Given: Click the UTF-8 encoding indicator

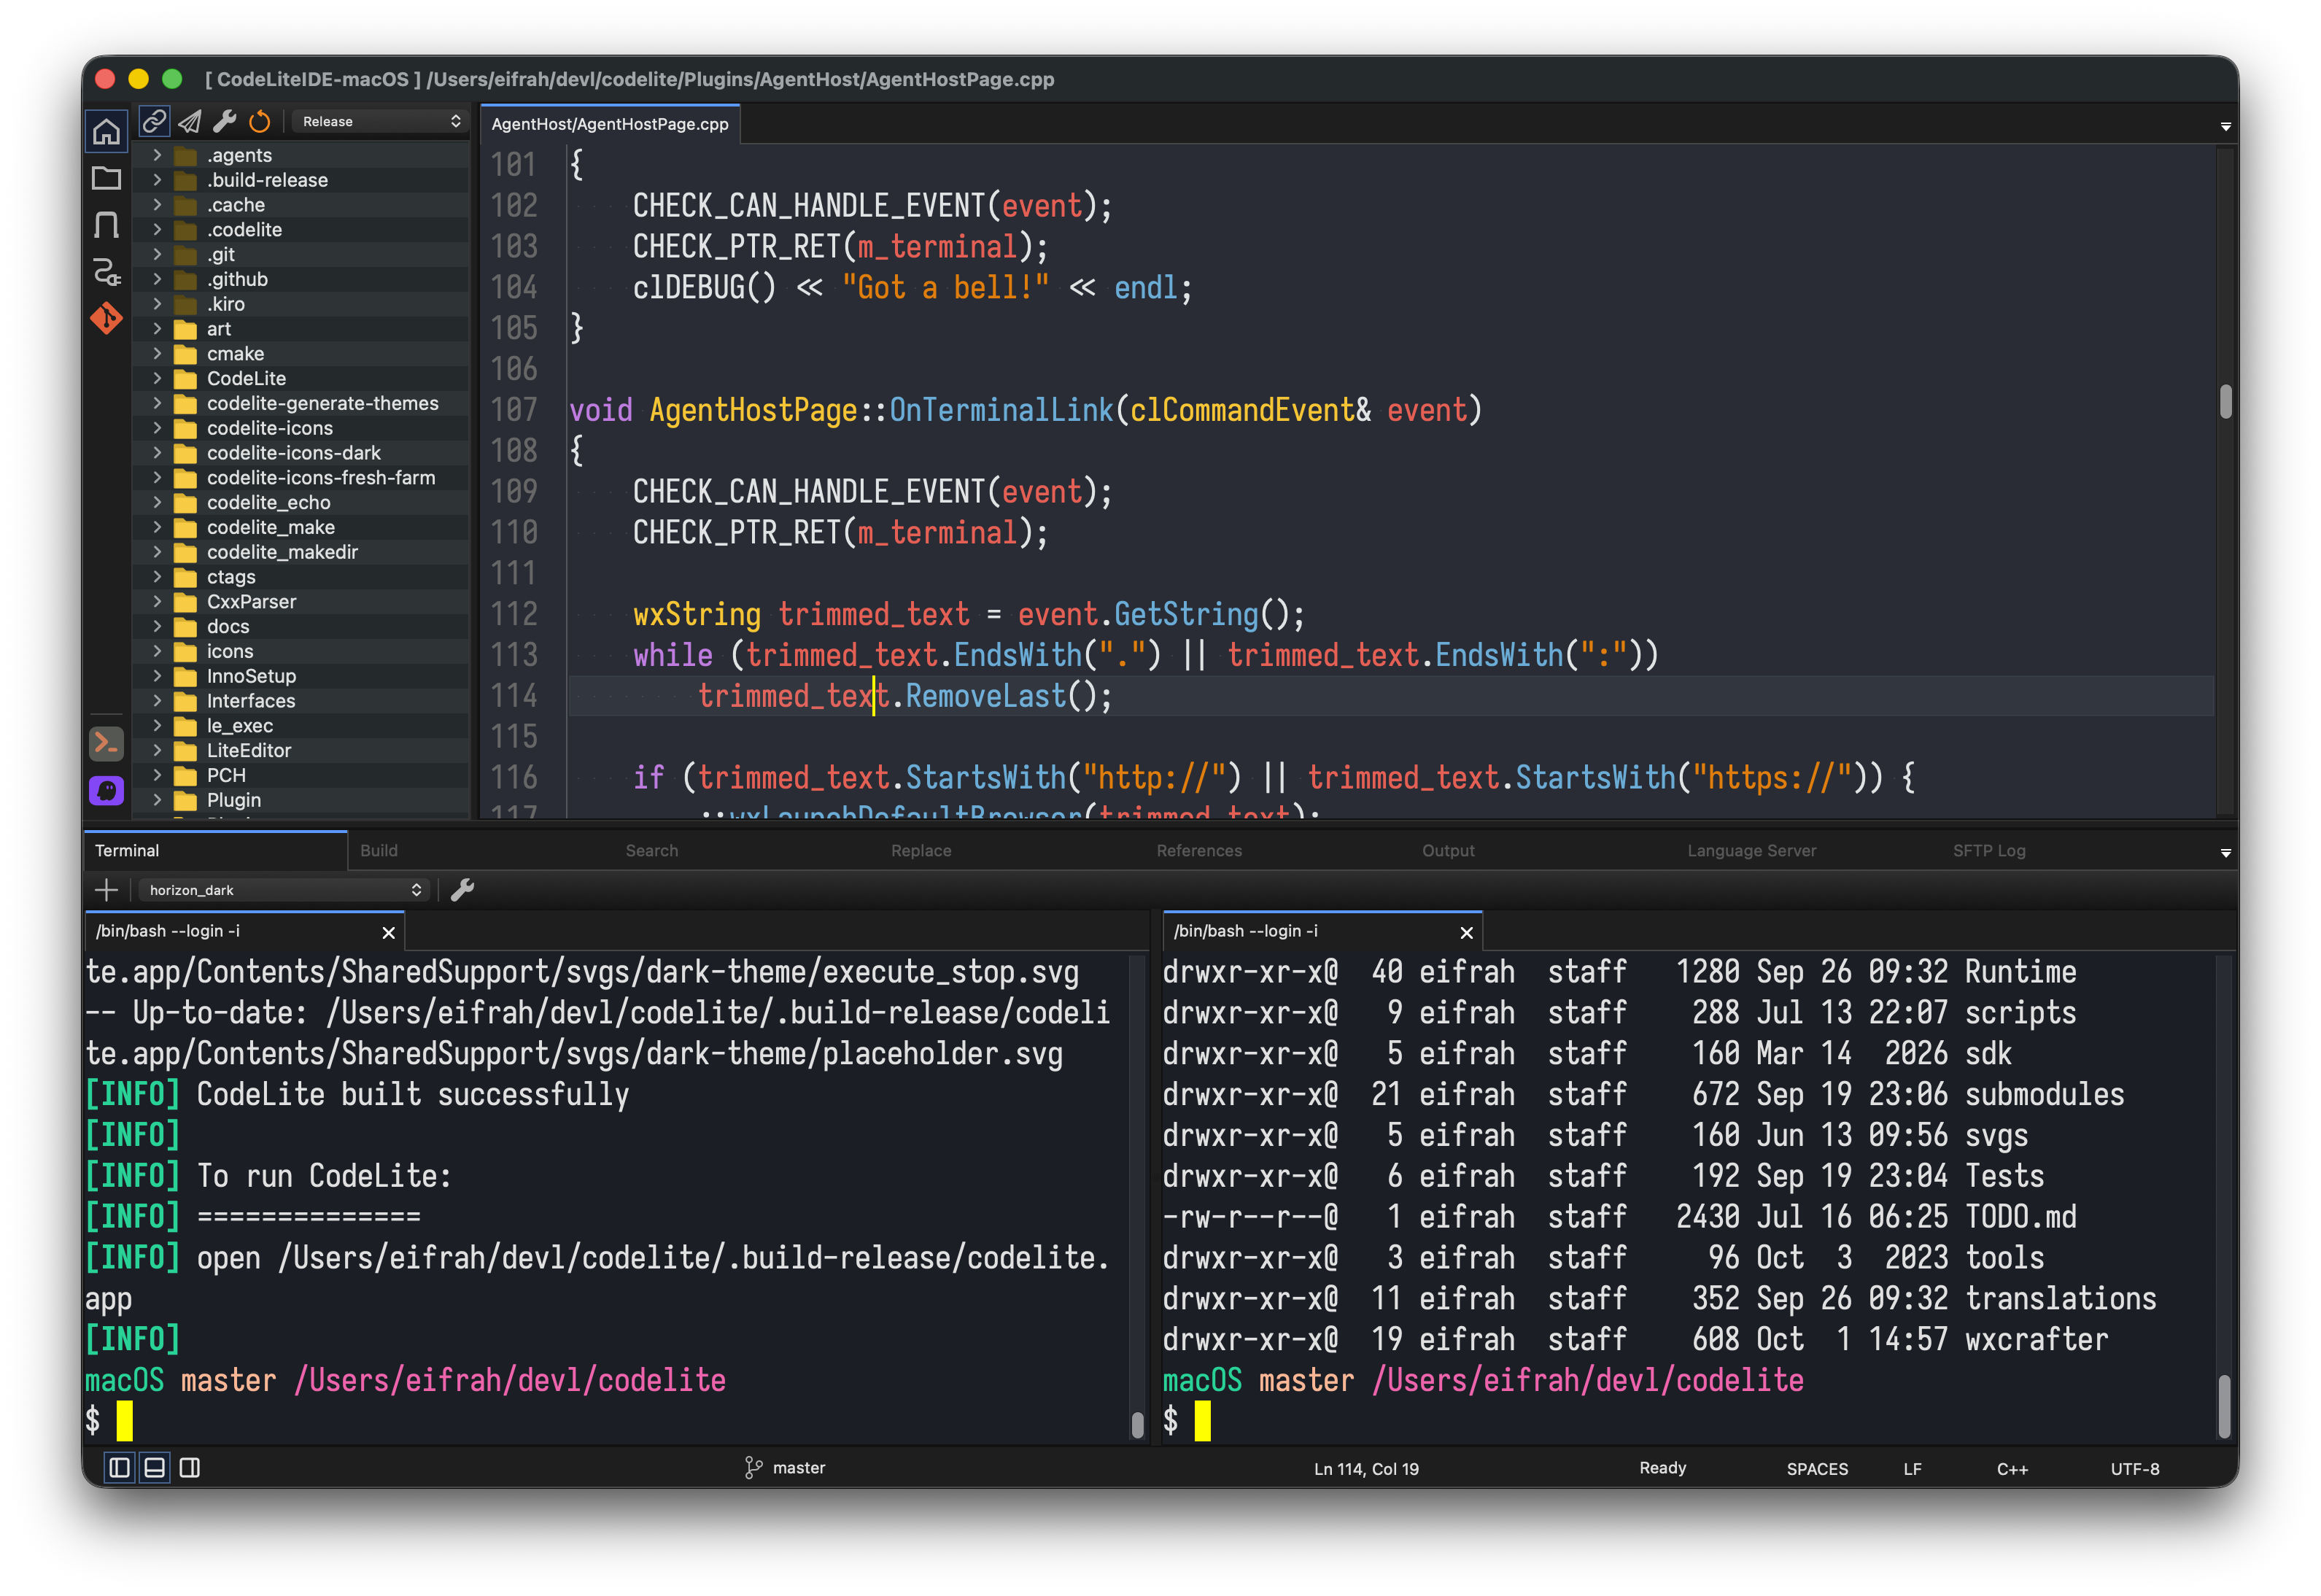Looking at the screenshot, I should click(x=2134, y=1468).
